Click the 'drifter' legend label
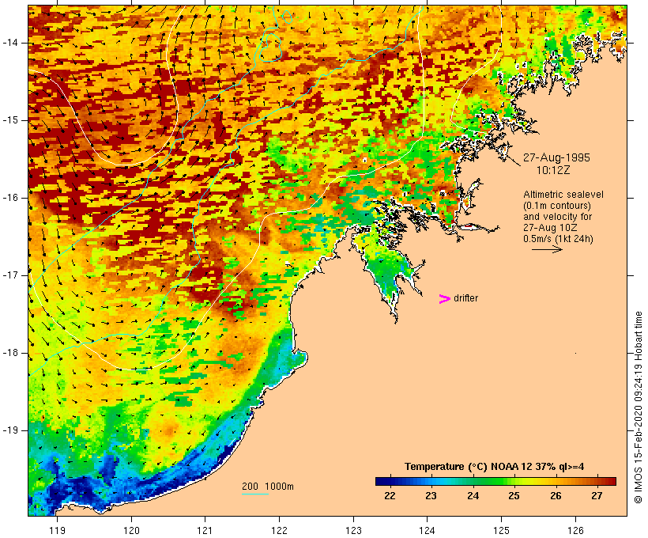Viewport: 648px width, 538px height. pyautogui.click(x=465, y=298)
